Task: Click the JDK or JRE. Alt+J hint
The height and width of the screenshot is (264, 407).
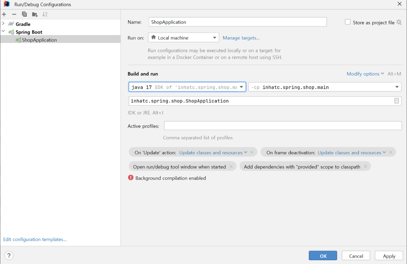Action: click(x=145, y=113)
